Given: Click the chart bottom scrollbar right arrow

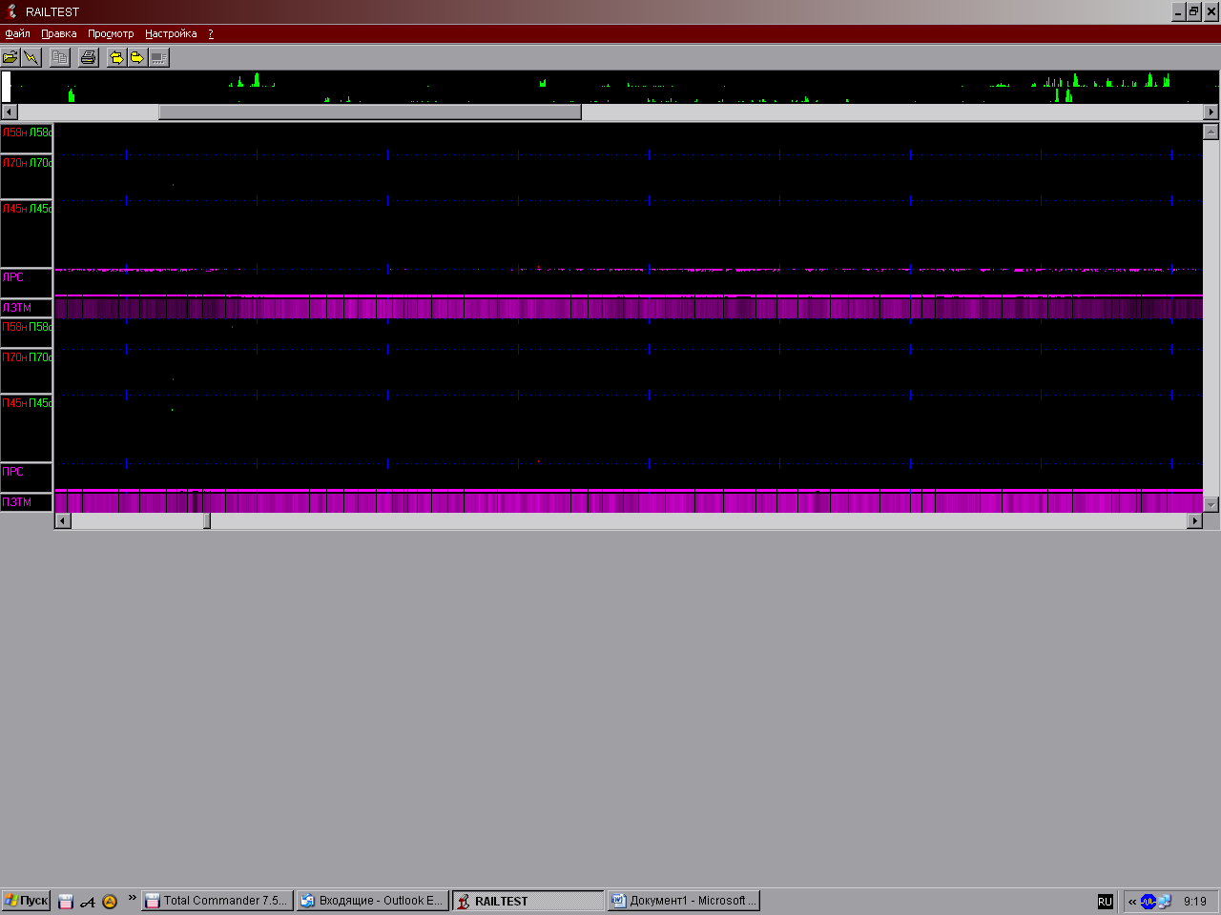Looking at the screenshot, I should [x=1194, y=520].
